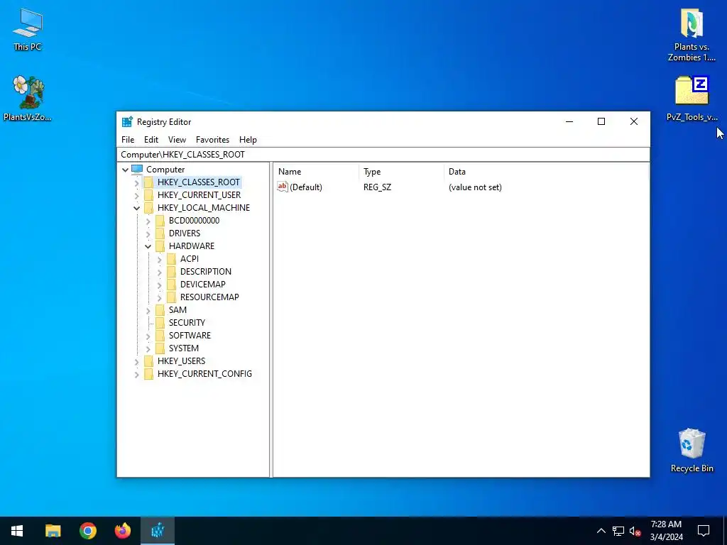727x545 pixels.
Task: Sort by the Name column header
Action: coord(316,172)
